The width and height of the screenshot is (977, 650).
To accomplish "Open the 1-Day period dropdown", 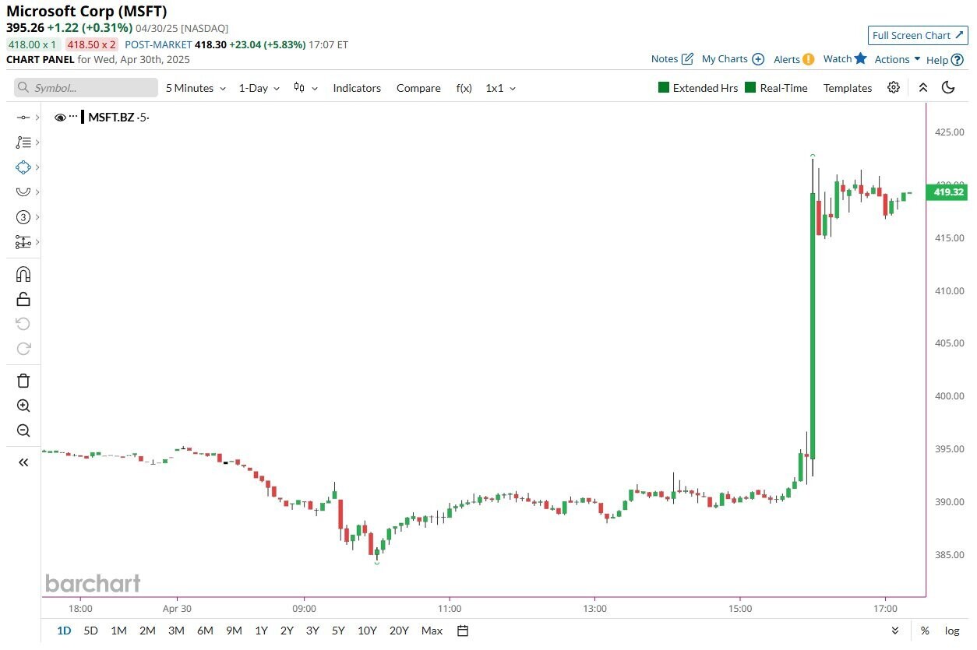I will (257, 88).
